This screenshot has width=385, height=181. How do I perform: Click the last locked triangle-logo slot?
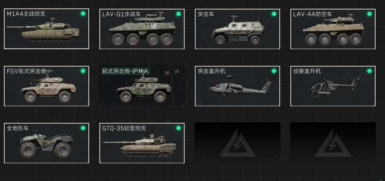coord(333,143)
